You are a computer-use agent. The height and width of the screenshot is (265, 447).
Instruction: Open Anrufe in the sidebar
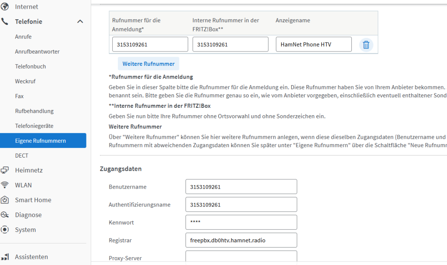(x=23, y=37)
